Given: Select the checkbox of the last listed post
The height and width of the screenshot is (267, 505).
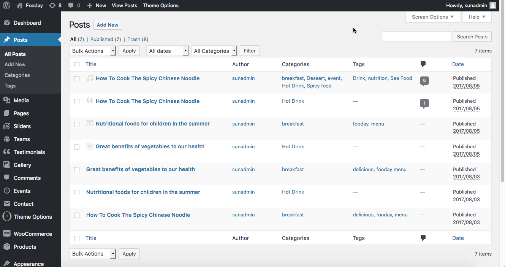Looking at the screenshot, I should (77, 215).
